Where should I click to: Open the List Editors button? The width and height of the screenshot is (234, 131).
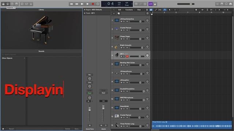pyautogui.click(x=218, y=4)
